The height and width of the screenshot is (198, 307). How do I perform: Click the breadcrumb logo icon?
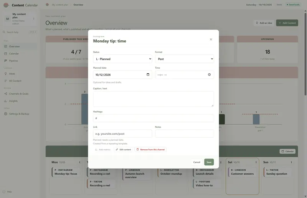[x=47, y=5]
